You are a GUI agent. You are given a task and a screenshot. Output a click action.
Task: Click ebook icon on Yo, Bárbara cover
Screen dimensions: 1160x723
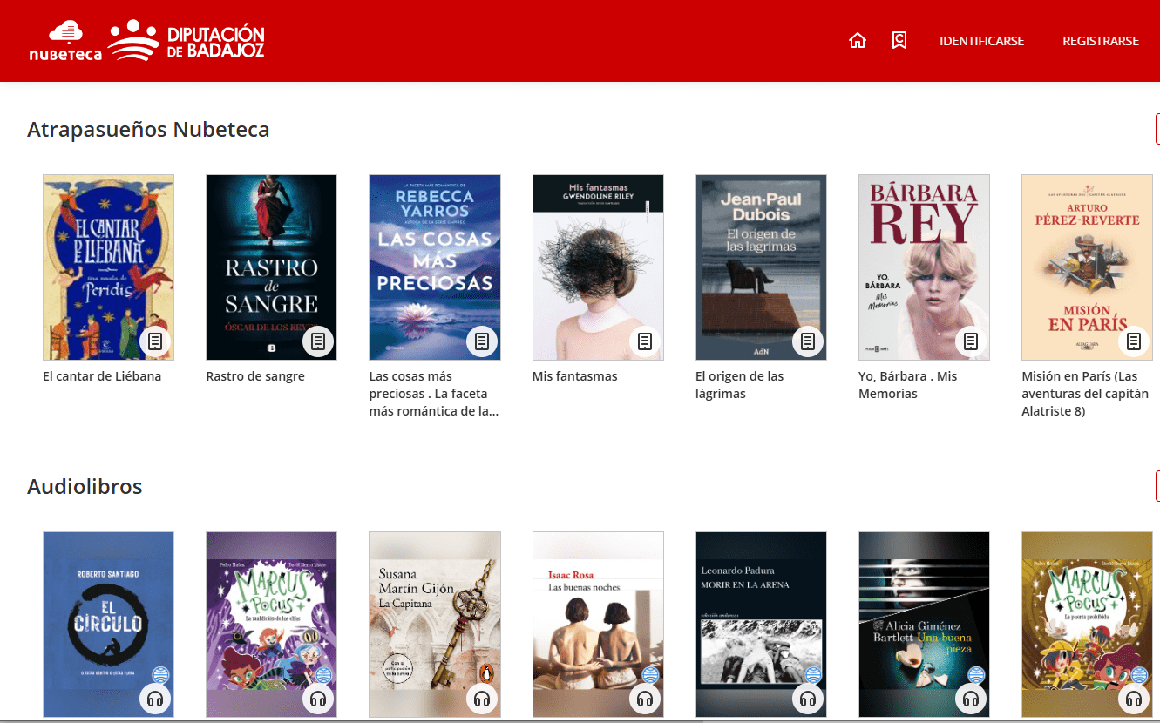tap(971, 341)
